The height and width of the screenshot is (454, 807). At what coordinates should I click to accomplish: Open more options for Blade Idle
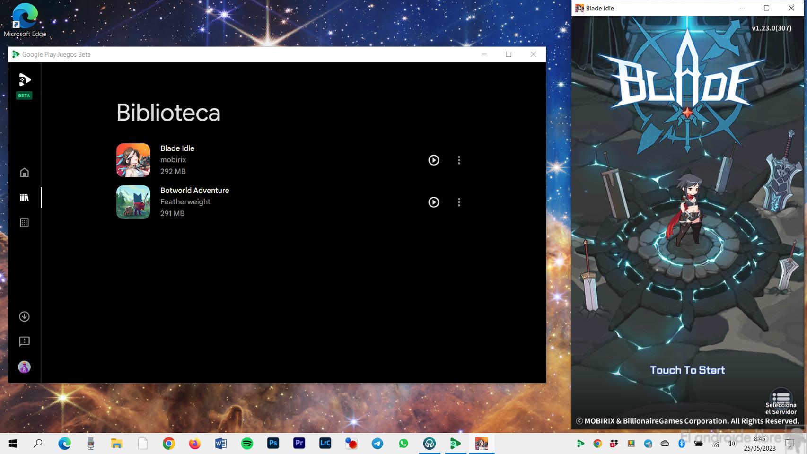pyautogui.click(x=459, y=160)
